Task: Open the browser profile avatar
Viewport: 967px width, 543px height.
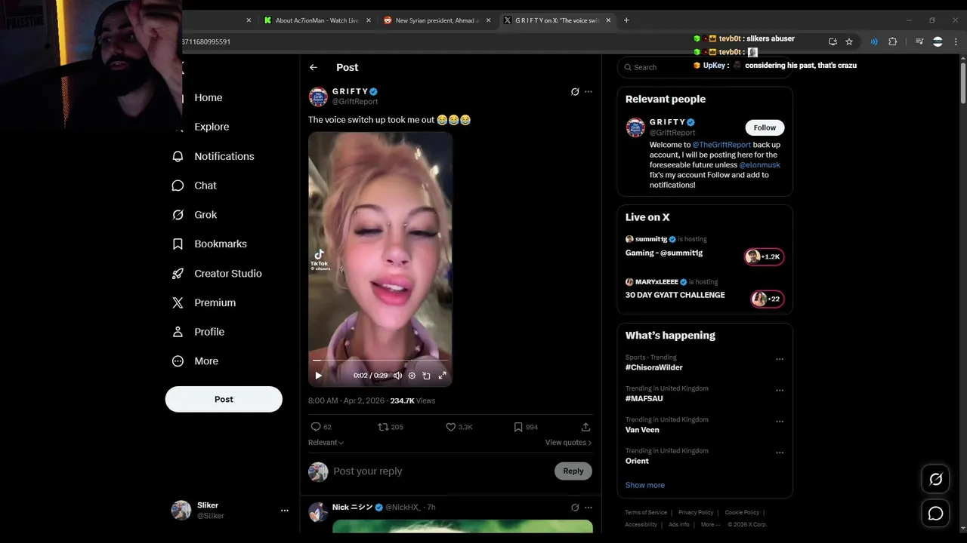Action: pos(938,41)
